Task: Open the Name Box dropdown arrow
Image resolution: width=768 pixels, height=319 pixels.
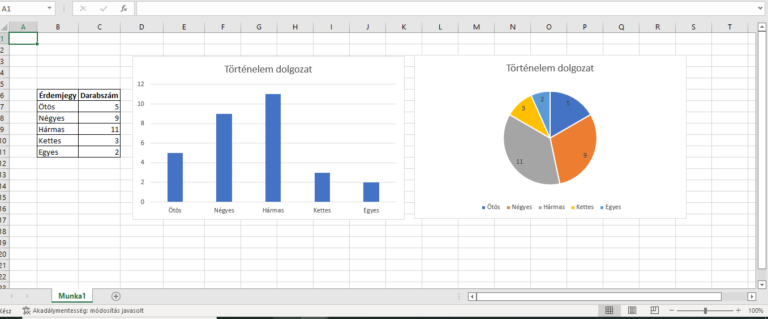Action: (49, 8)
